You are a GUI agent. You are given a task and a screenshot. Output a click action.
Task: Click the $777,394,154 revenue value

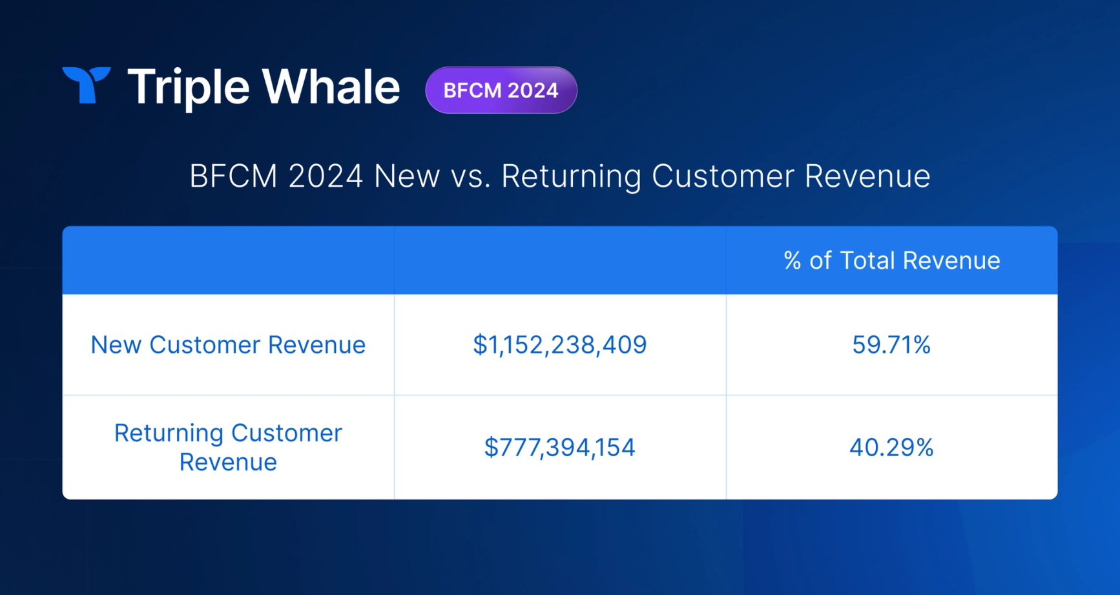pyautogui.click(x=560, y=447)
